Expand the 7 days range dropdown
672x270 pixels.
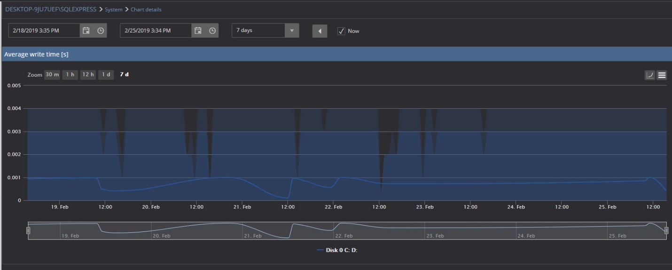coord(265,31)
